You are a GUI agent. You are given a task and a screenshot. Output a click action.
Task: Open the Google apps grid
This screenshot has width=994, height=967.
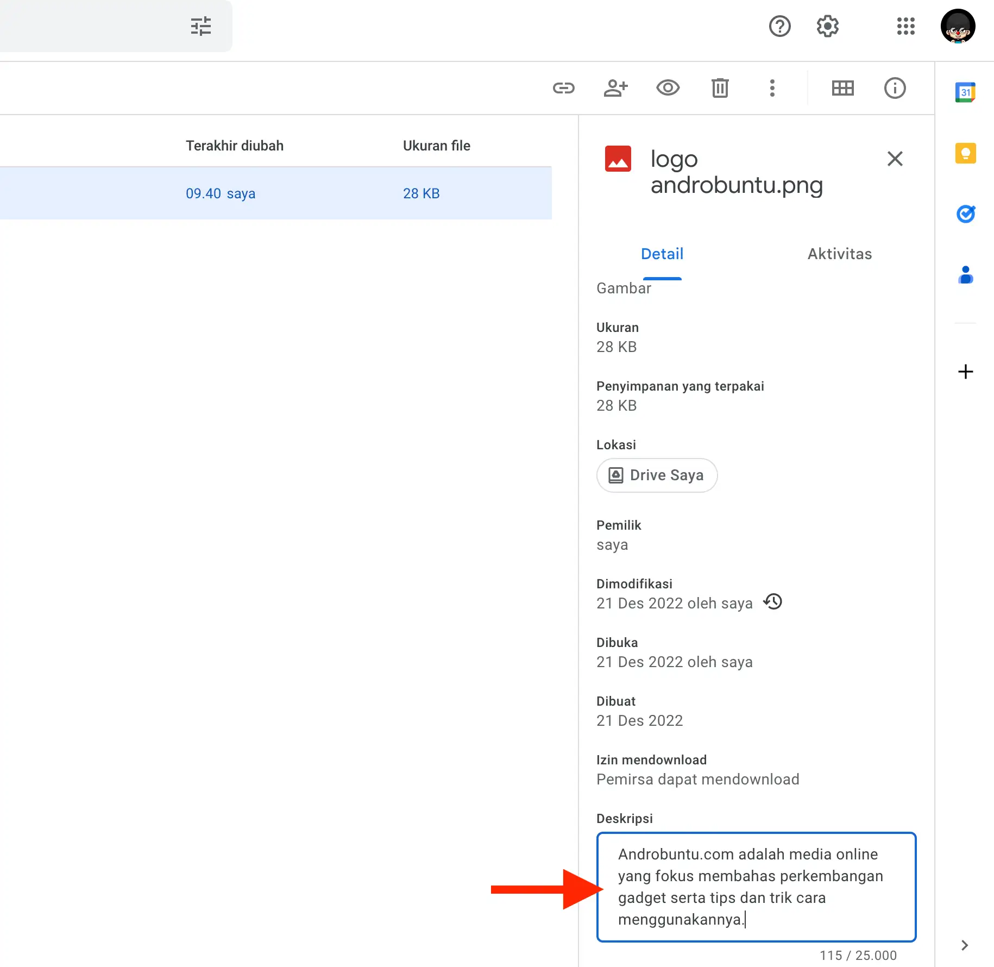906,26
